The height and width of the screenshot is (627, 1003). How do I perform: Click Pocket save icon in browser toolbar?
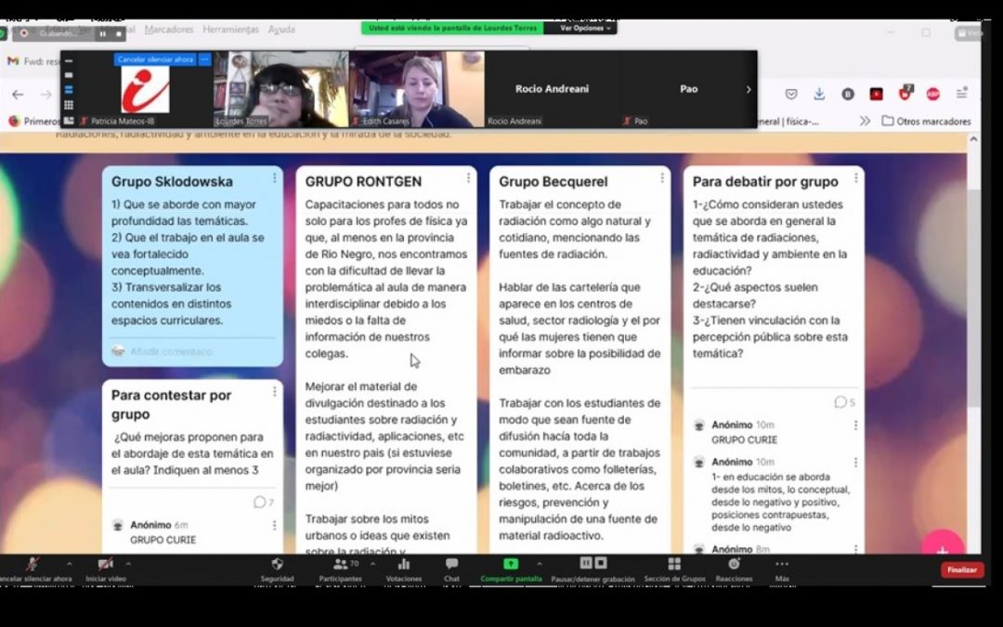(x=791, y=94)
